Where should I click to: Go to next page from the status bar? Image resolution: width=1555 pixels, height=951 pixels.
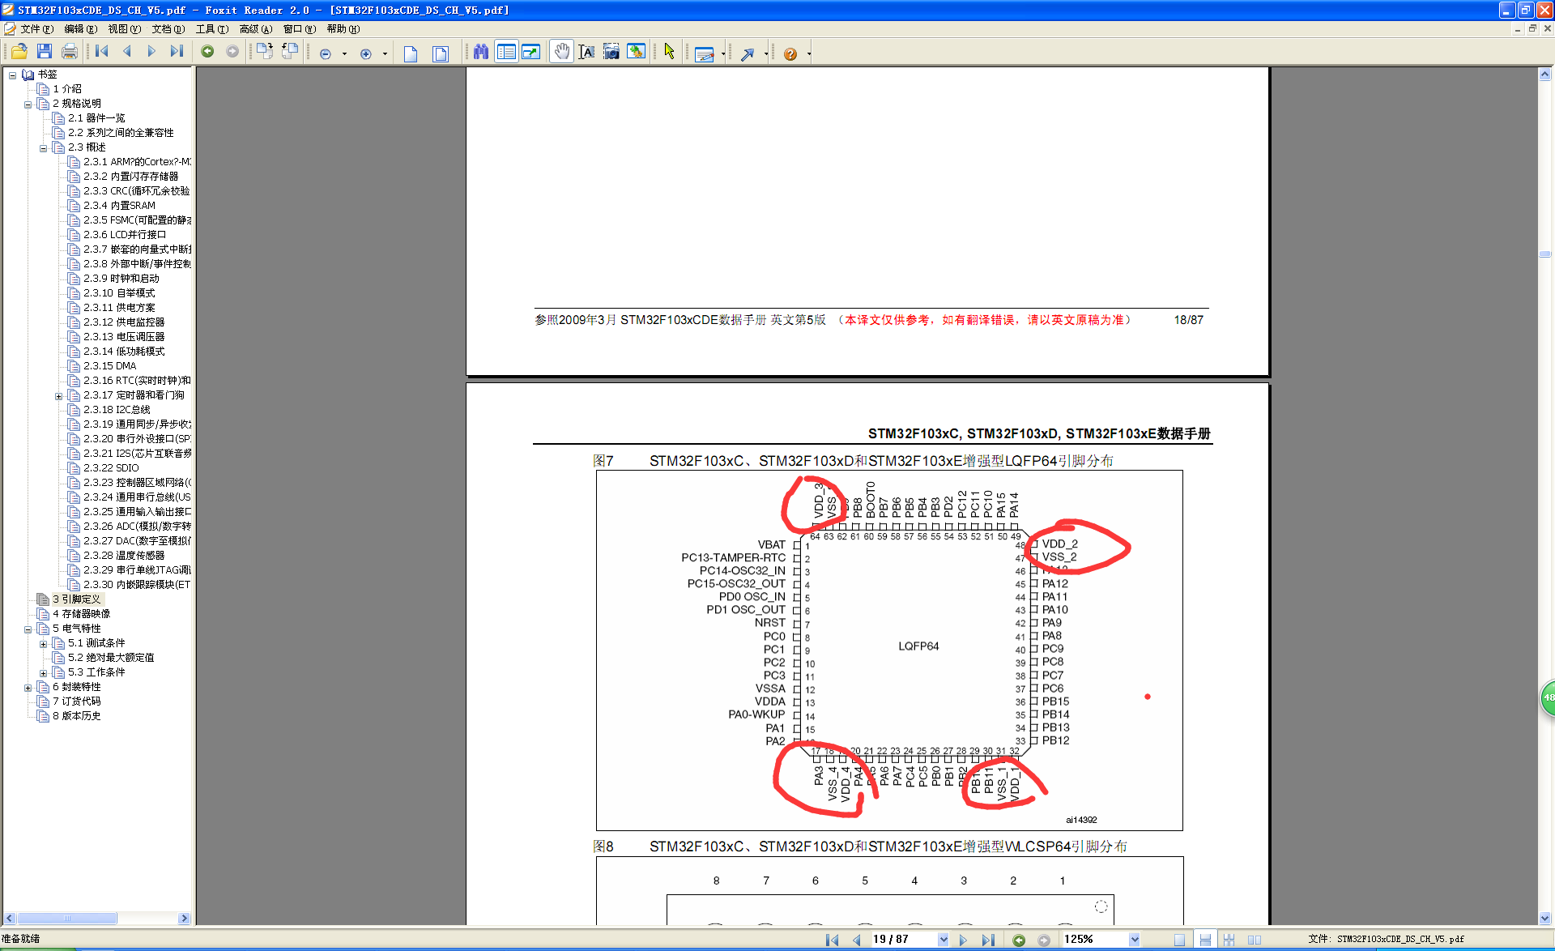pos(963,940)
